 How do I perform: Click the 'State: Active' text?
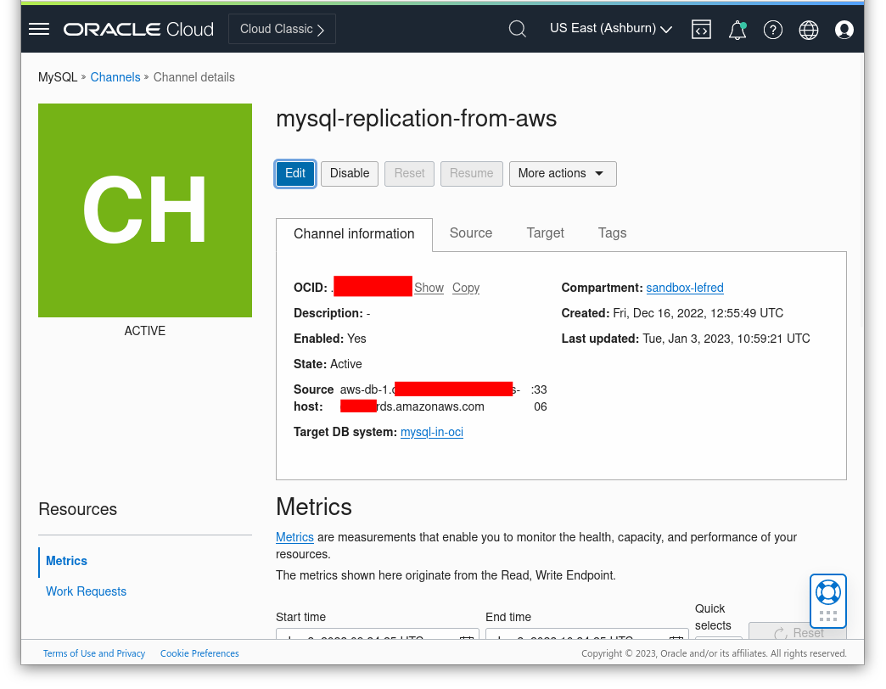tap(328, 364)
